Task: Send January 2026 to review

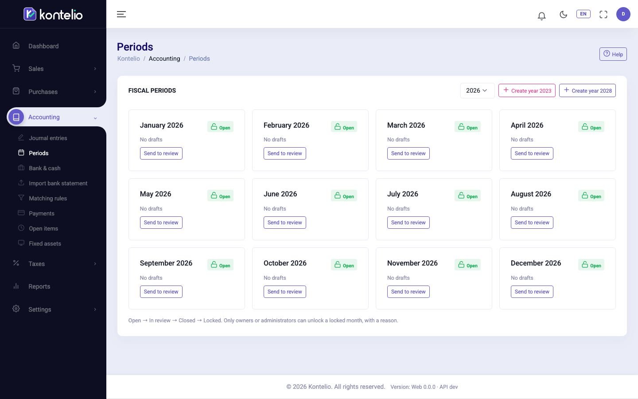Action: click(x=161, y=153)
